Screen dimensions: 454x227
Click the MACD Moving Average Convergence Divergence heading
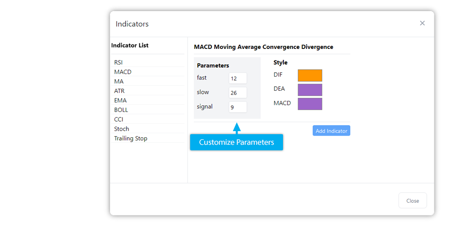point(263,47)
